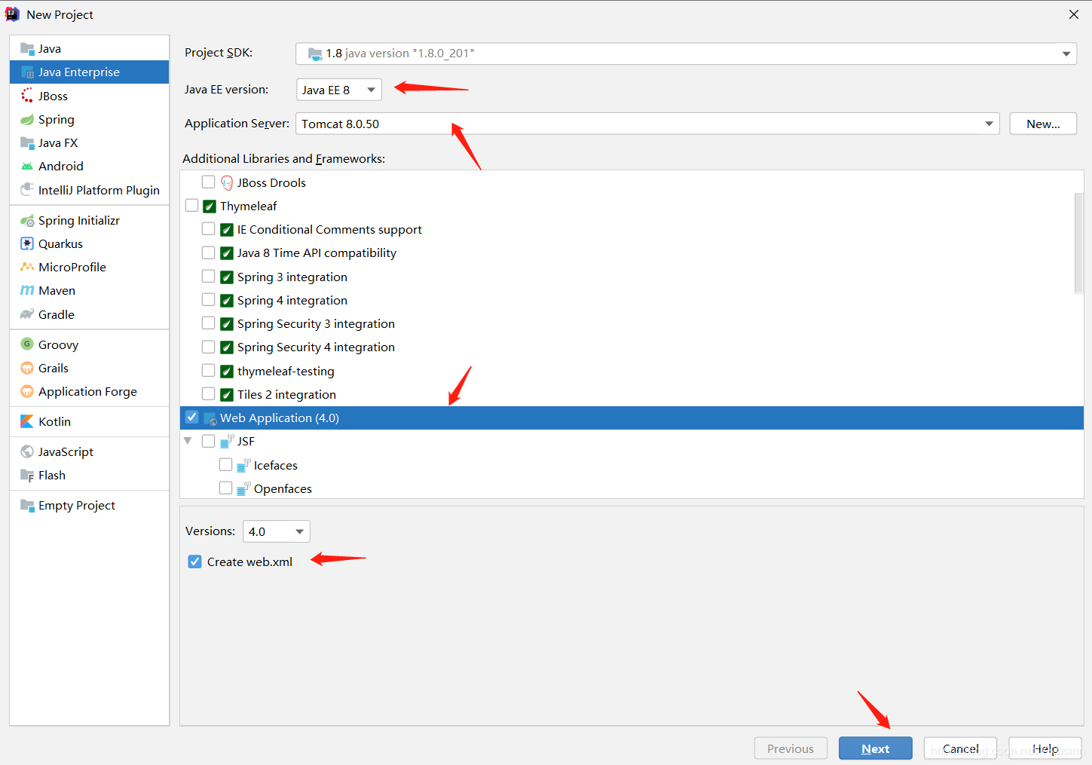Click the Openfaces framework icon
Viewport: 1092px width, 765px height.
[x=243, y=489]
